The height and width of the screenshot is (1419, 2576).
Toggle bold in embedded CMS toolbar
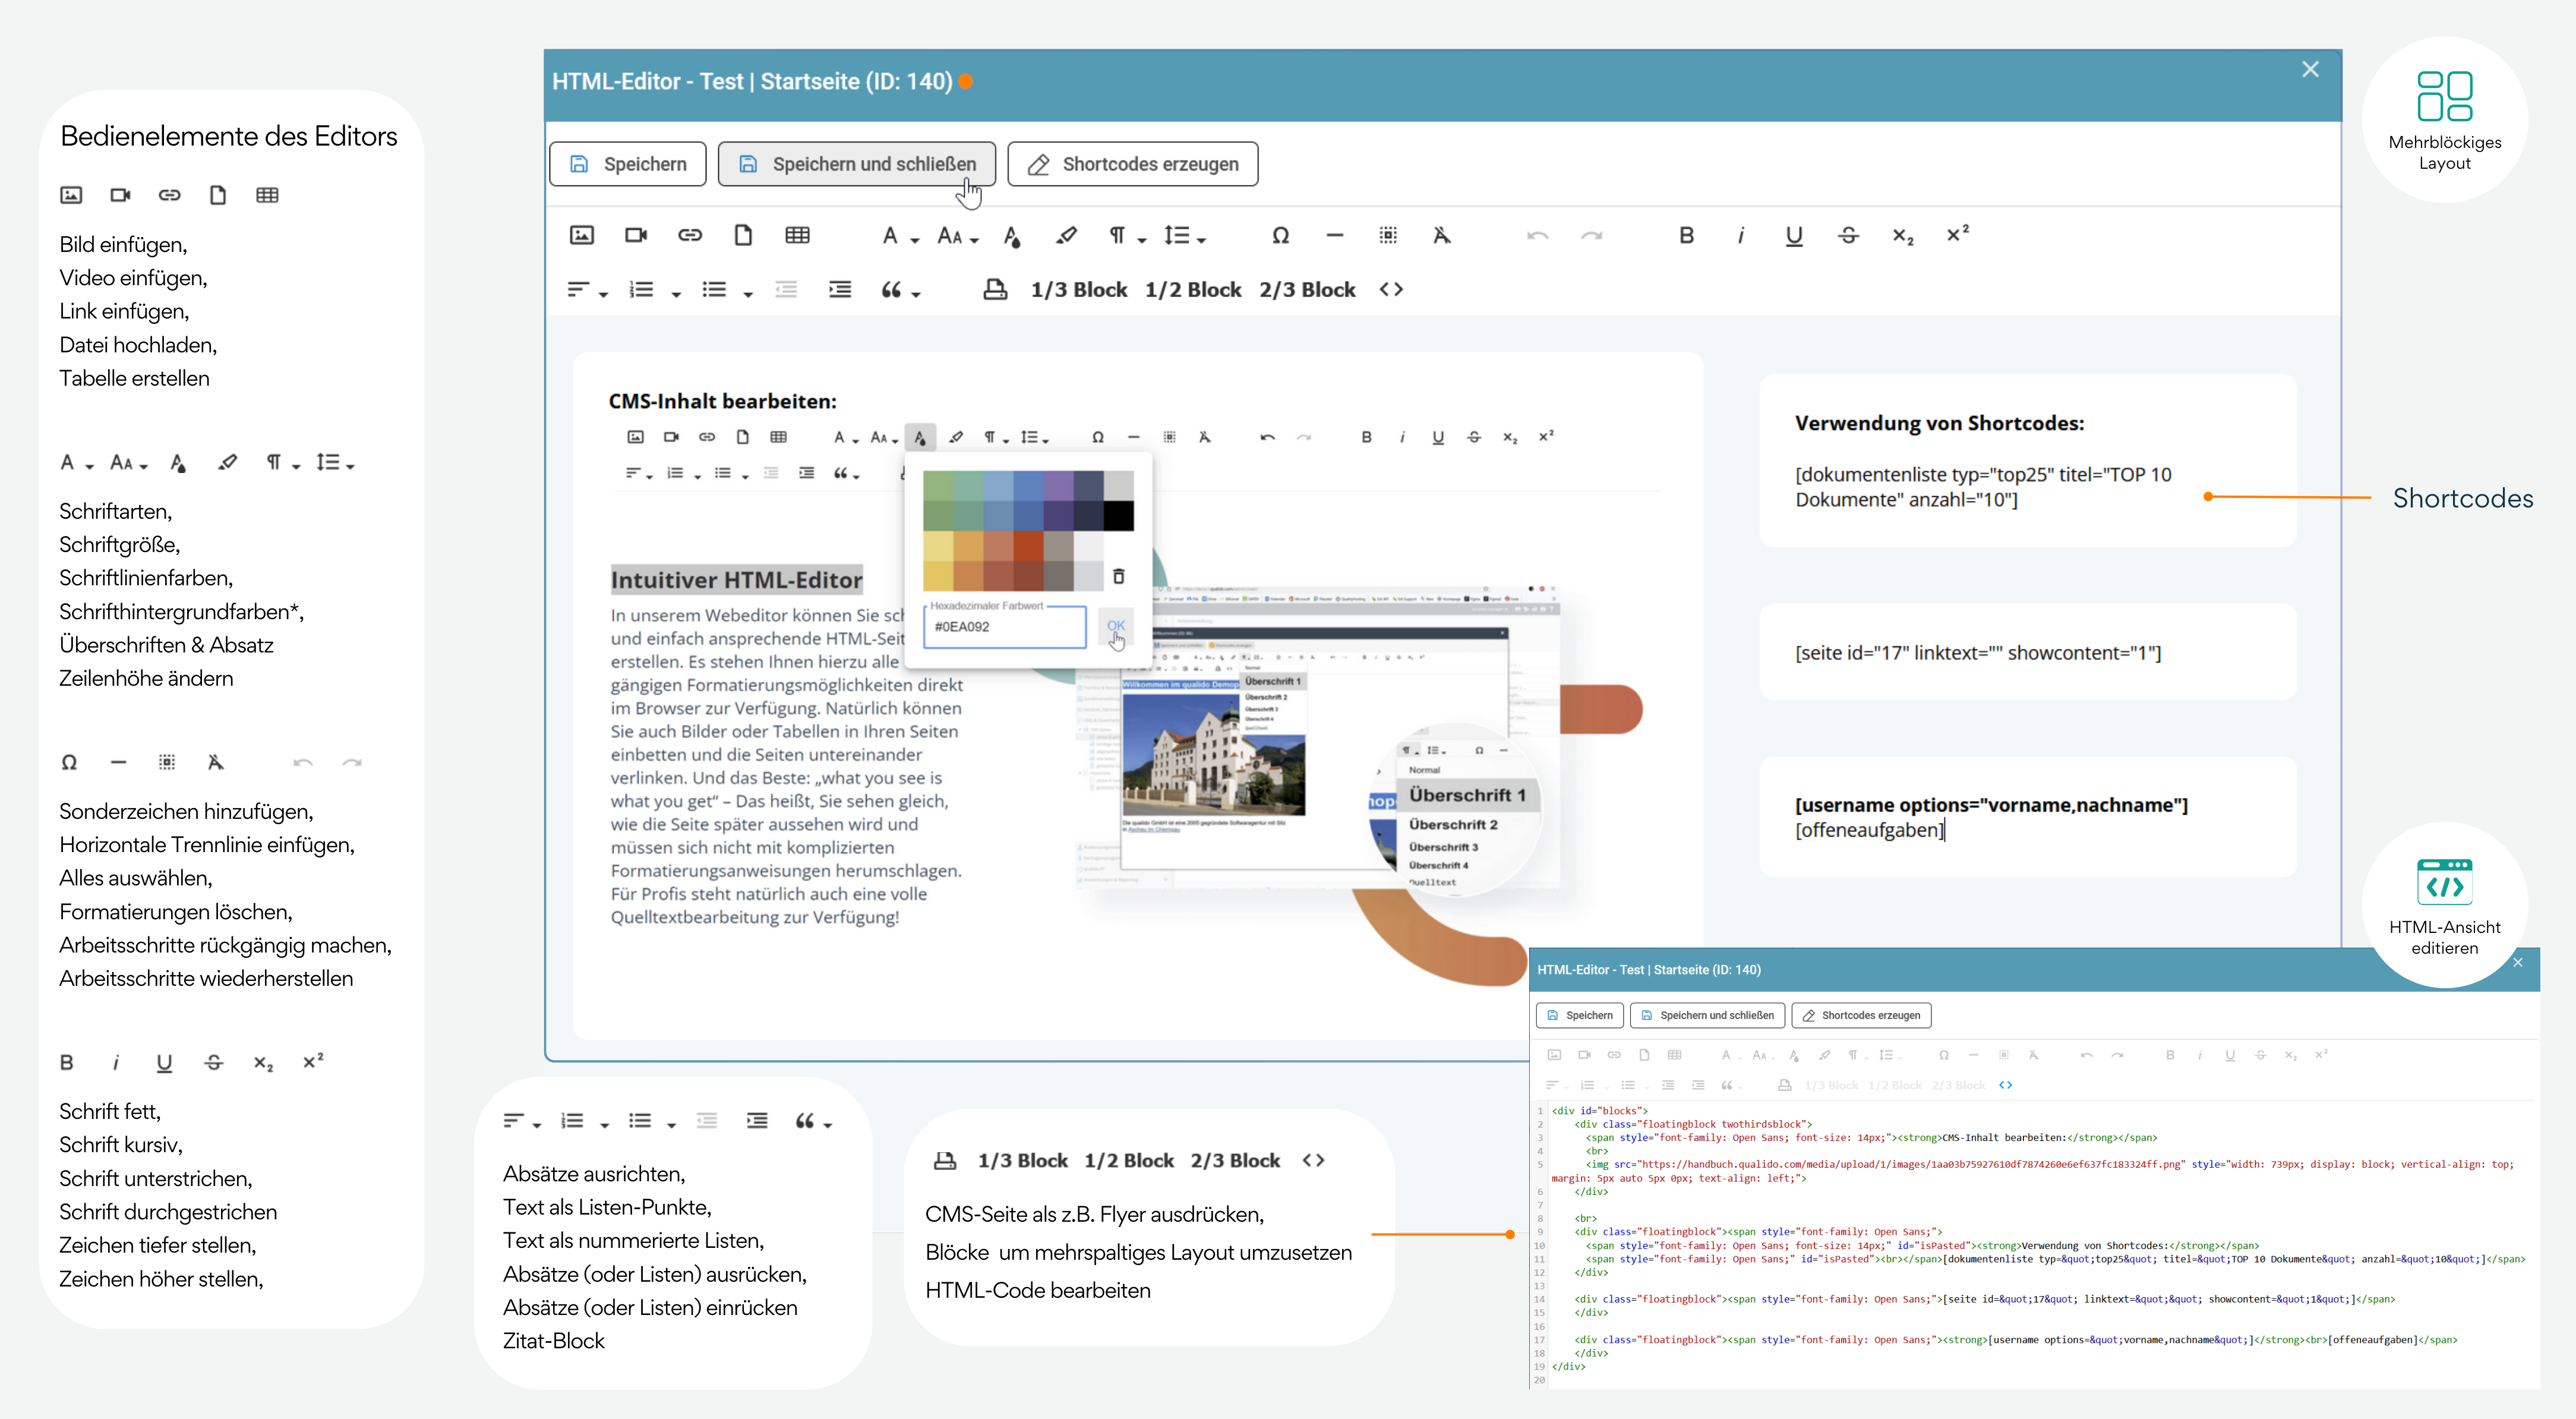tap(1366, 437)
